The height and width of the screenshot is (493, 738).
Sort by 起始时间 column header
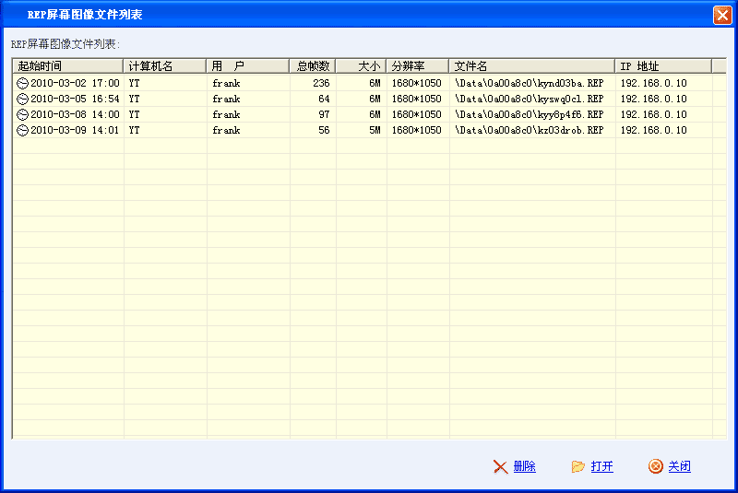tap(67, 66)
